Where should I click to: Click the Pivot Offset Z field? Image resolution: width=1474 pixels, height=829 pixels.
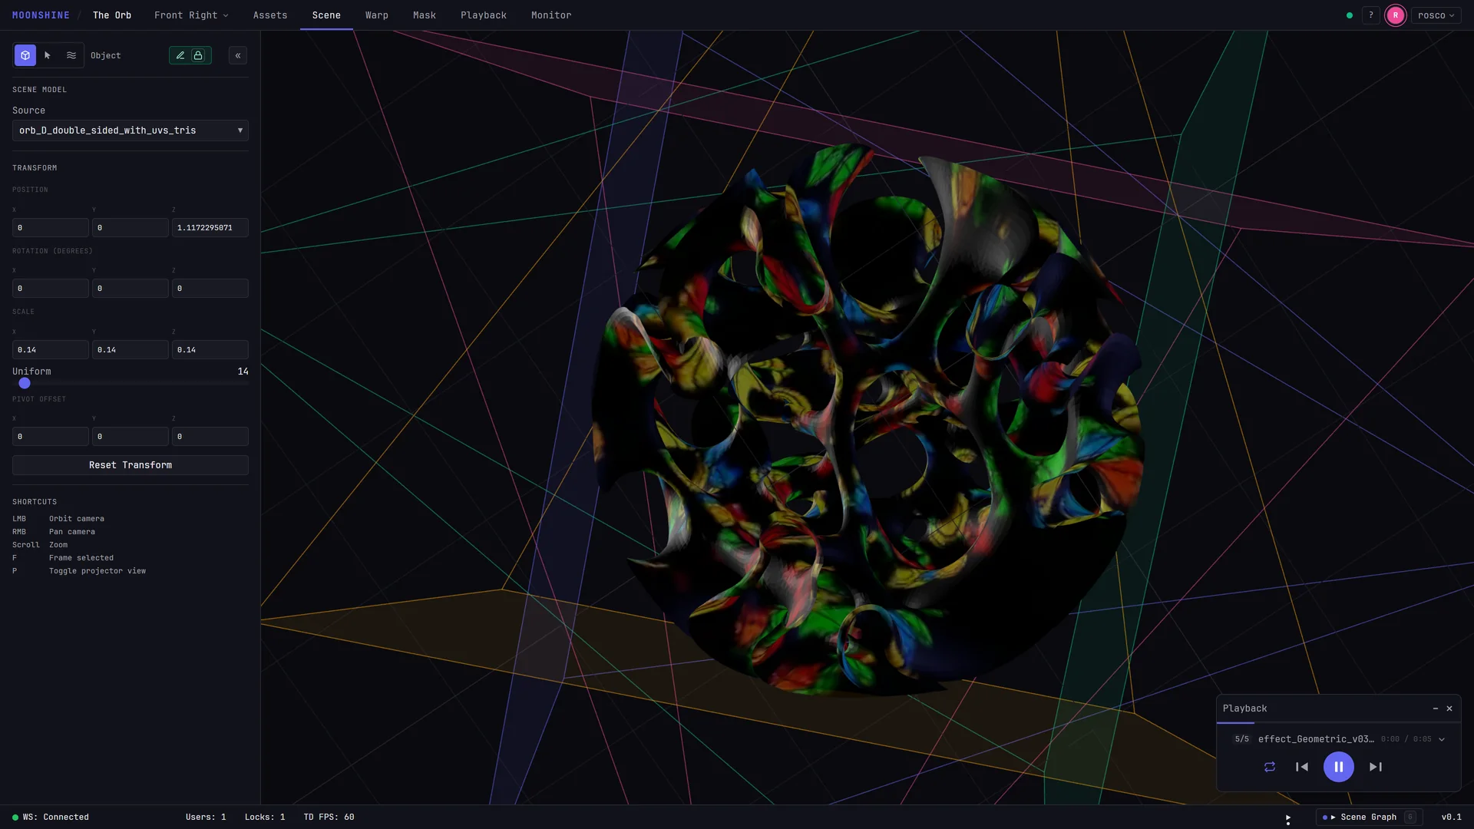pos(210,437)
